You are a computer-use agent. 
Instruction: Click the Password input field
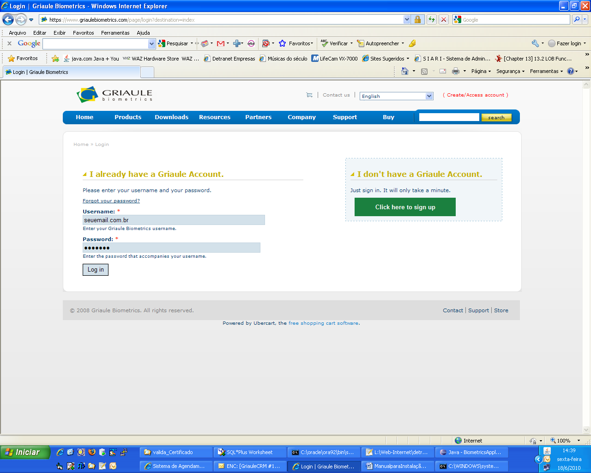coord(171,248)
